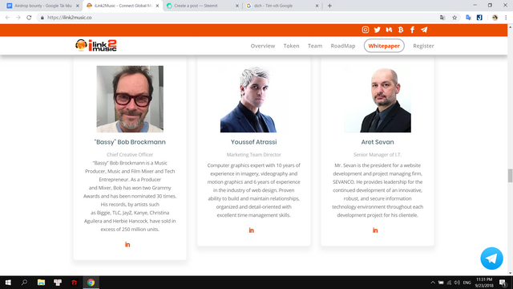Click Bob Brockmann's photo
Image resolution: width=513 pixels, height=289 pixels.
pyautogui.click(x=130, y=99)
